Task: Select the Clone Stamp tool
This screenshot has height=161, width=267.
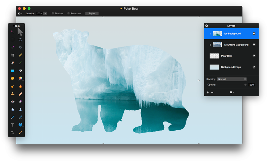Action: [x=13, y=94]
